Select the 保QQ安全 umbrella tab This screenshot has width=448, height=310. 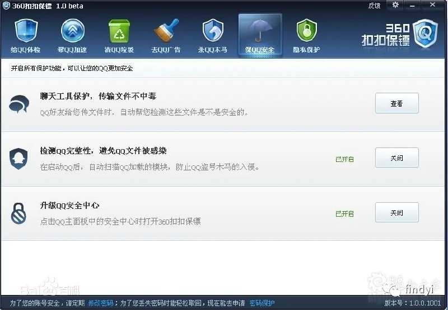(x=260, y=35)
